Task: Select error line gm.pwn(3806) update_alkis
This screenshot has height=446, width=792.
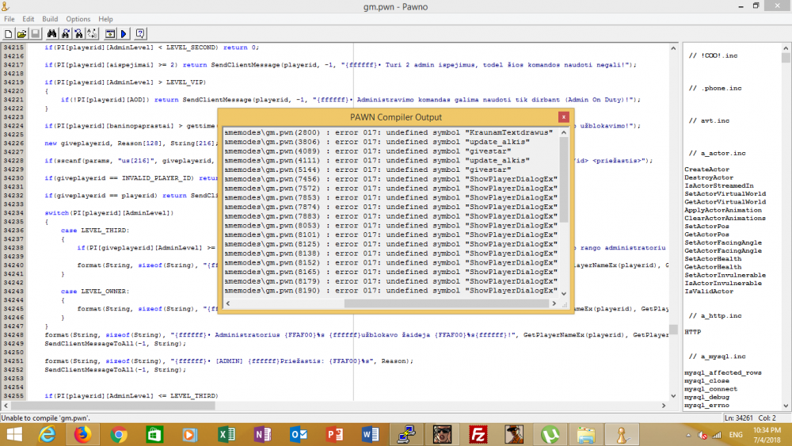Action: coord(377,142)
